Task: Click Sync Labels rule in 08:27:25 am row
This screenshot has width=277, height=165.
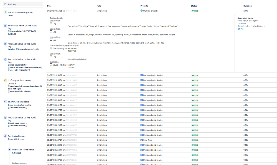Action: point(101,110)
